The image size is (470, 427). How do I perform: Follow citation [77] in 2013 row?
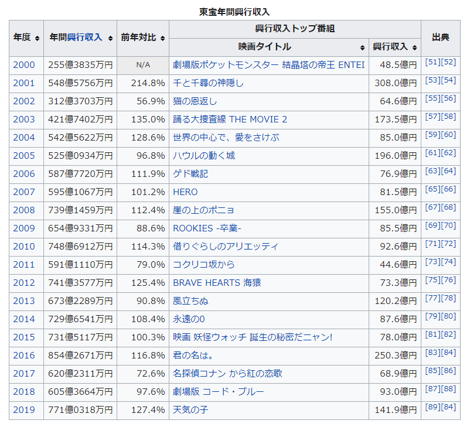tap(433, 298)
